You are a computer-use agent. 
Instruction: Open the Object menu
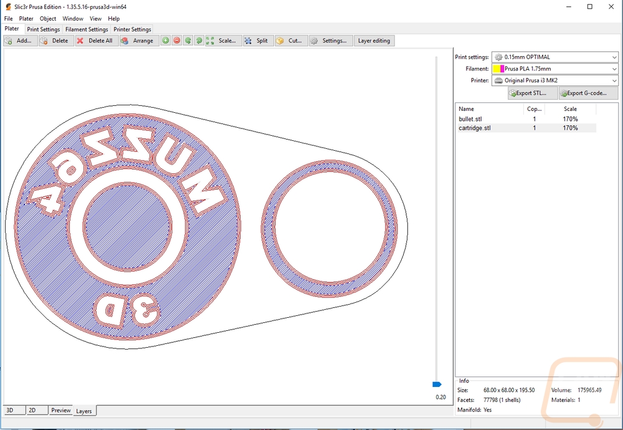tap(48, 19)
